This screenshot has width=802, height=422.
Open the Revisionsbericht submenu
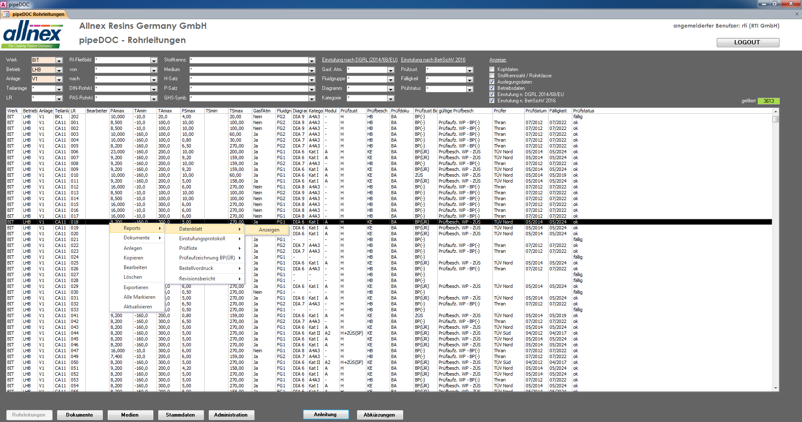tap(204, 279)
